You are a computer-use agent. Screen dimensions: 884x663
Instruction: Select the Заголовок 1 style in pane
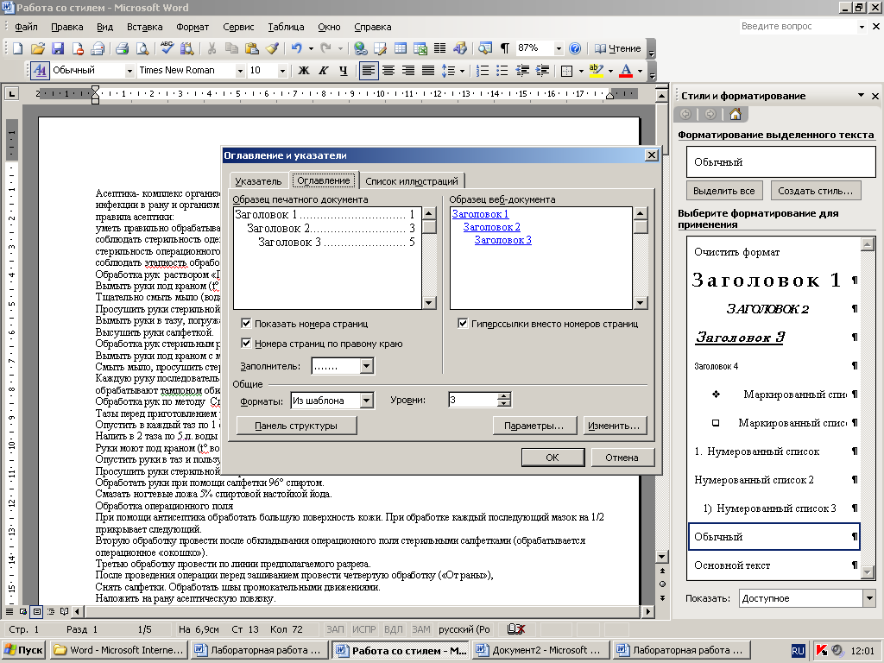click(x=775, y=280)
